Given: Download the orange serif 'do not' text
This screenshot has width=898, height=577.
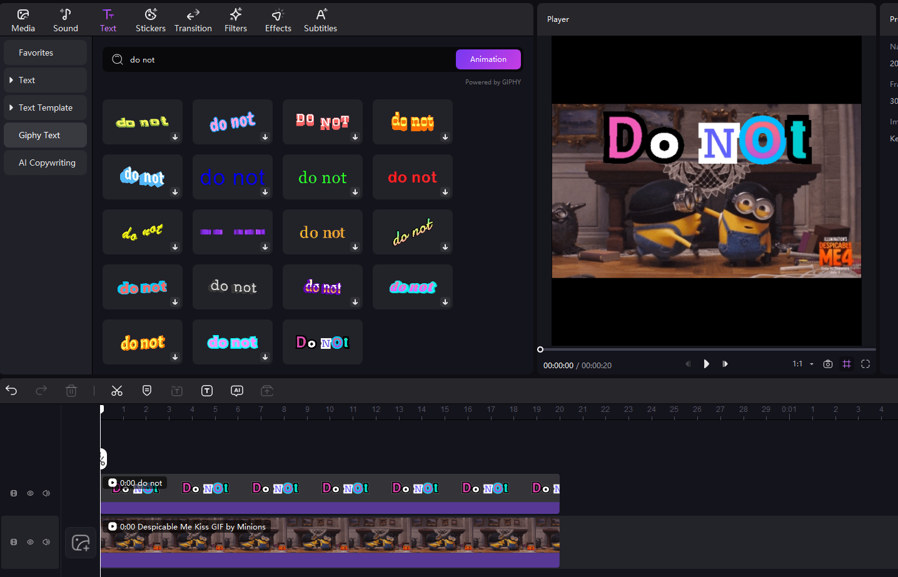Looking at the screenshot, I should pos(355,247).
